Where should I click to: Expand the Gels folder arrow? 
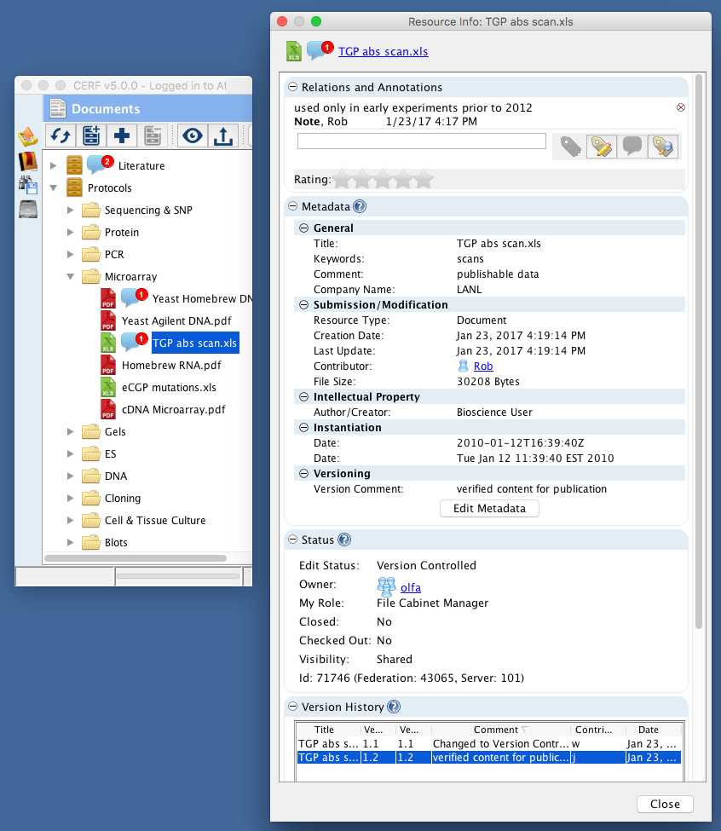[70, 431]
